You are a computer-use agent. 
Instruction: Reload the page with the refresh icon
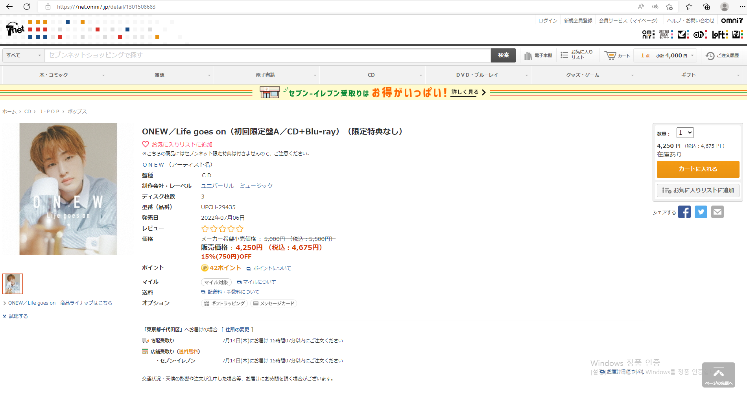(27, 7)
